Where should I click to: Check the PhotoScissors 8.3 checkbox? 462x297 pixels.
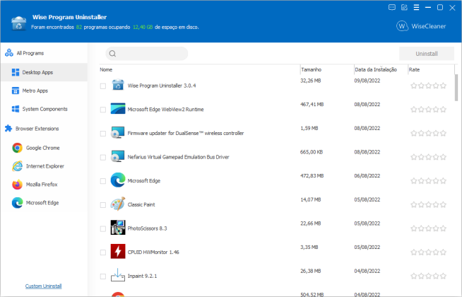[103, 229]
